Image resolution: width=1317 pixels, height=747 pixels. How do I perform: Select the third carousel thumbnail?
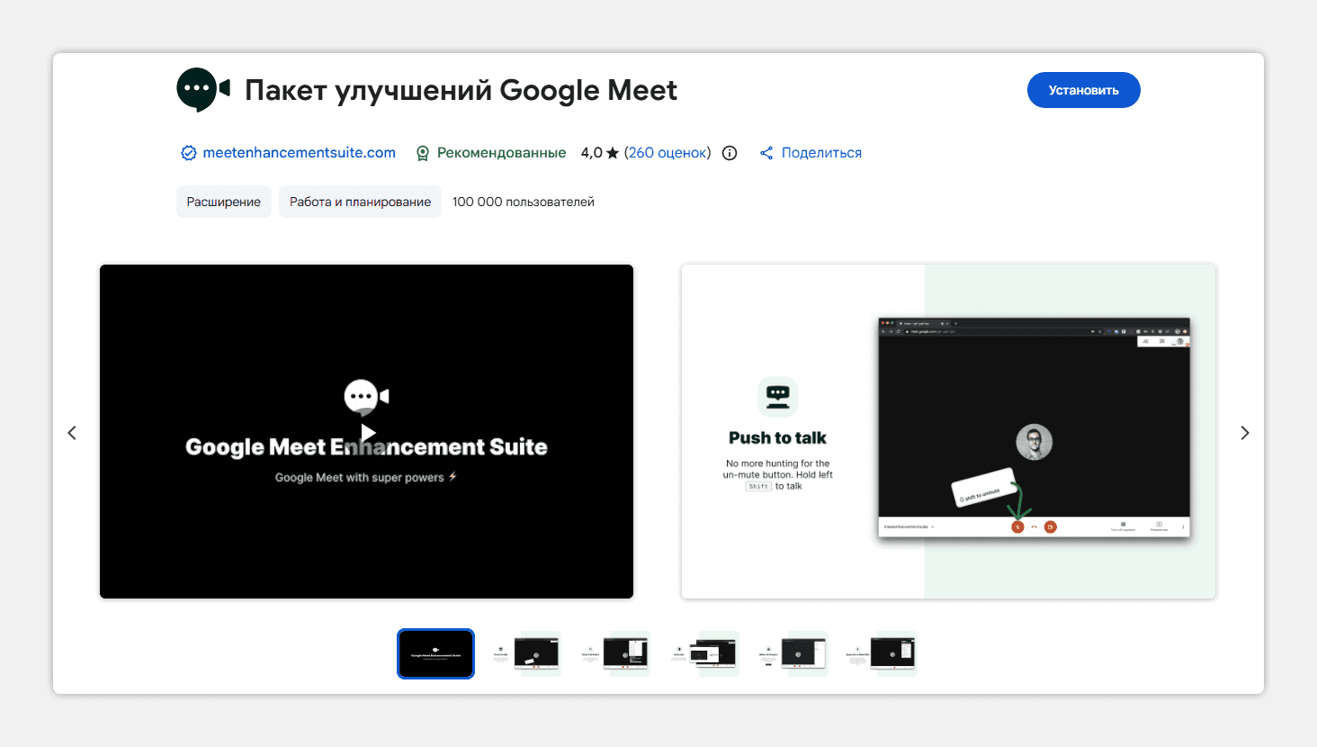pos(614,653)
